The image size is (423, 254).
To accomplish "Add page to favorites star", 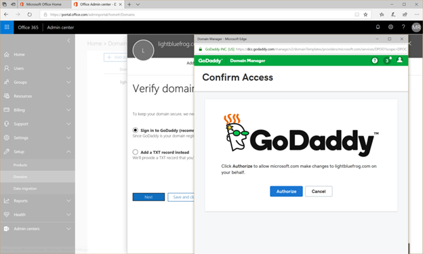I will pyautogui.click(x=365, y=14).
